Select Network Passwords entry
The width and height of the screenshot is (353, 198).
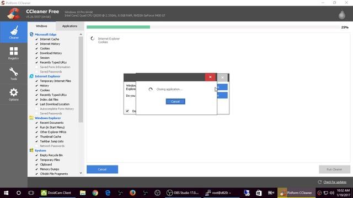52,146
